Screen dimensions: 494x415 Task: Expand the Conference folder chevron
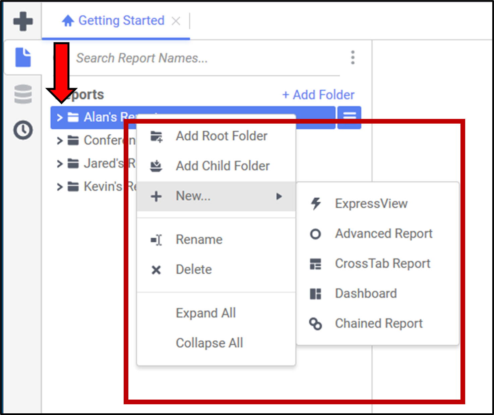[60, 141]
